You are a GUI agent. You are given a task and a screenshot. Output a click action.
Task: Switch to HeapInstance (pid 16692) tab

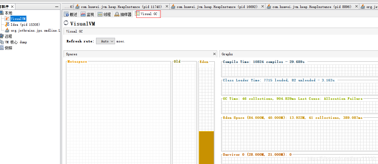(217, 6)
